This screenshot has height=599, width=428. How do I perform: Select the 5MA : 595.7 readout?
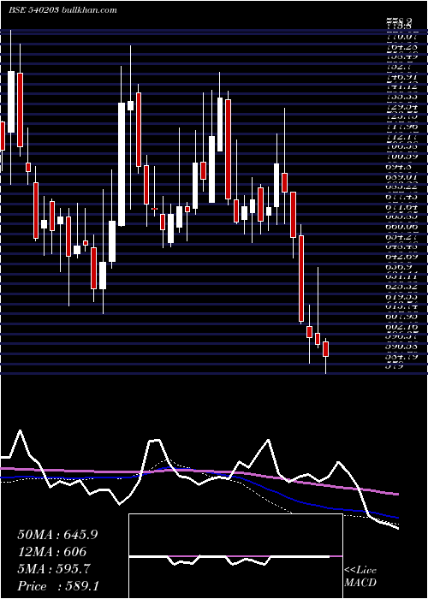click(x=54, y=569)
